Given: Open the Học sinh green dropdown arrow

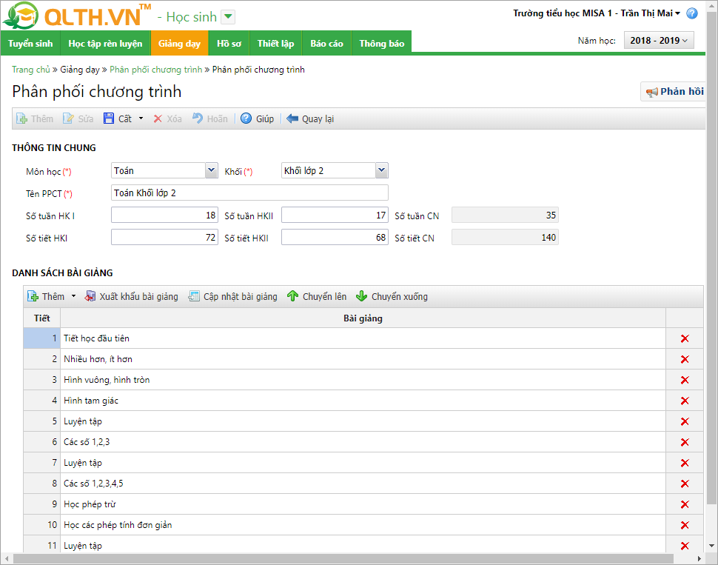Looking at the screenshot, I should pyautogui.click(x=228, y=17).
